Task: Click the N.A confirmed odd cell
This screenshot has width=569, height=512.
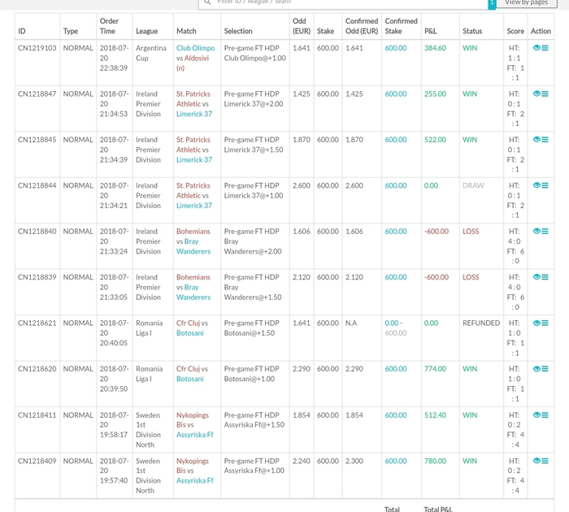Action: click(x=351, y=323)
